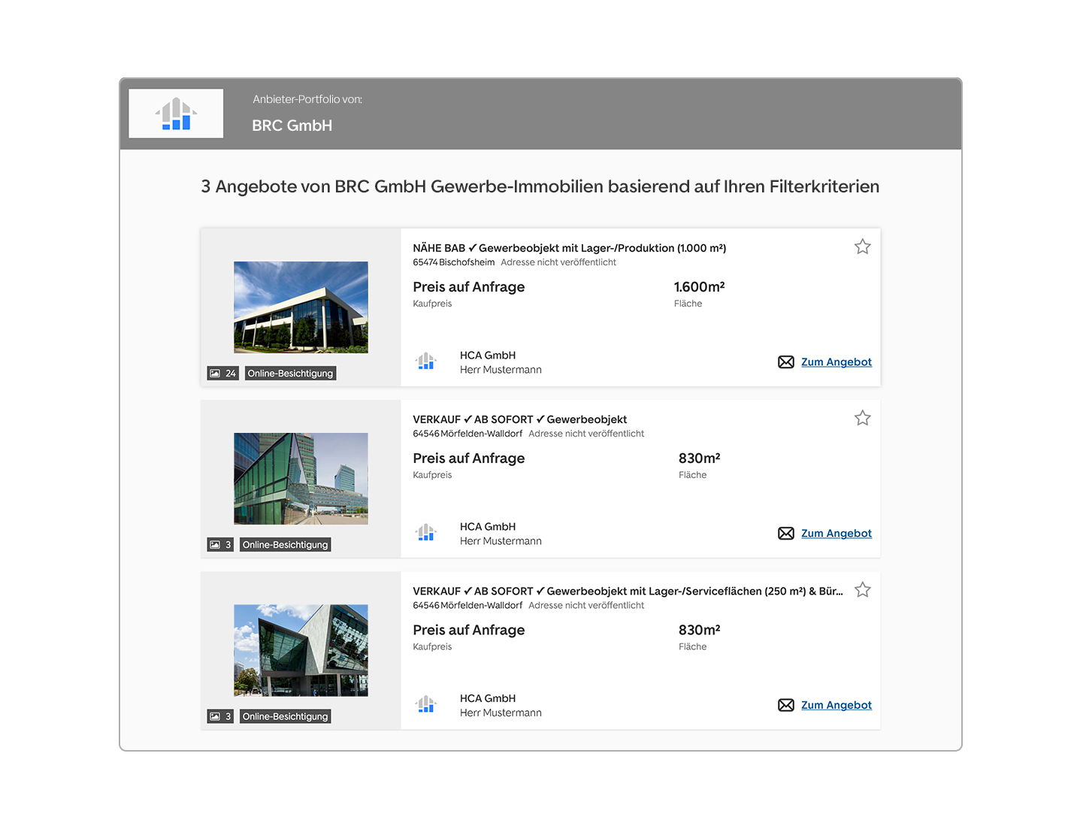Start Online-Besichtigung for the third listing
This screenshot has height=829, width=1080.
tap(285, 717)
